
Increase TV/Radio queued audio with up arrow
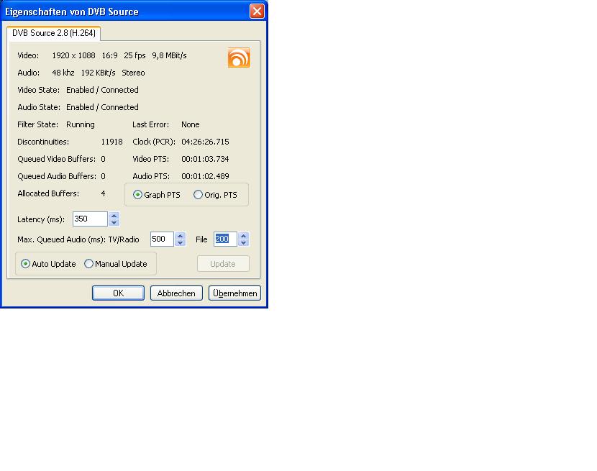[x=180, y=236]
